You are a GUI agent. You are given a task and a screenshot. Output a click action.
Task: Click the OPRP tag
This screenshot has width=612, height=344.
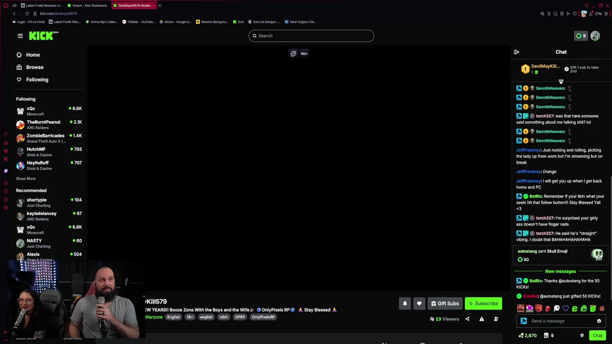(x=240, y=317)
